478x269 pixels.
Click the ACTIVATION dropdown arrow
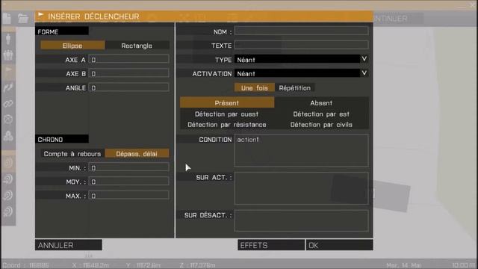click(364, 73)
